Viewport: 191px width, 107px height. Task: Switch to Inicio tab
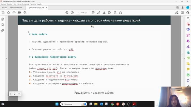(x=4, y=7)
